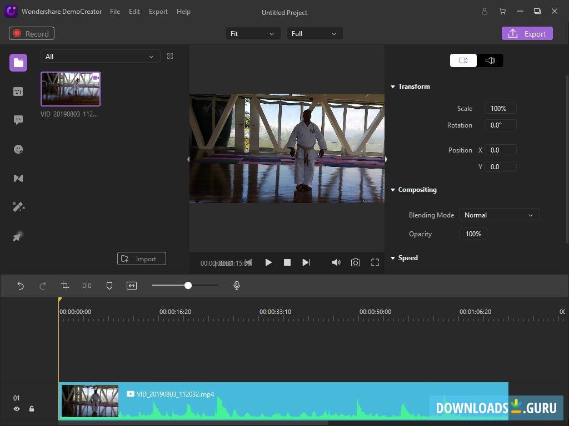
Task: Switch to the audio properties tab
Action: coord(490,60)
